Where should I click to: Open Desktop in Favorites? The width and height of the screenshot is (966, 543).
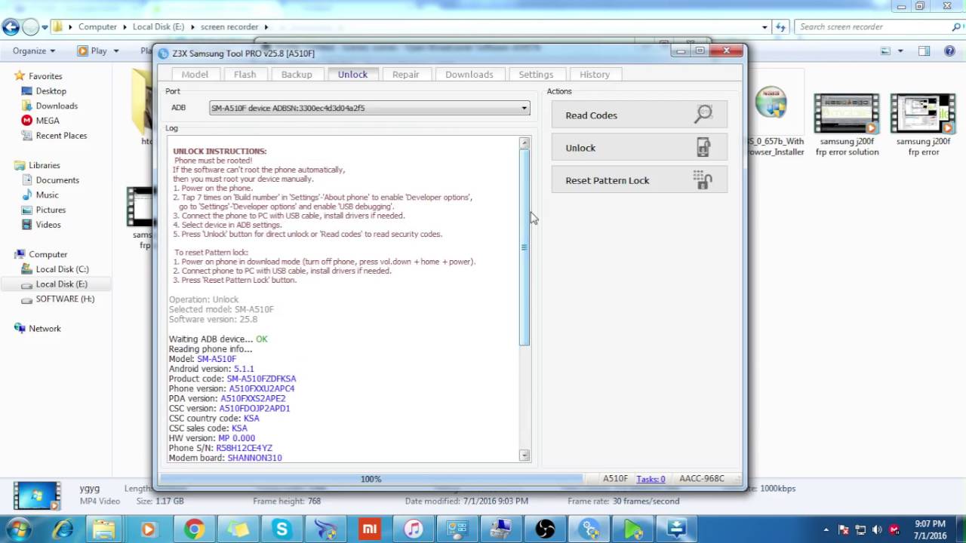[x=51, y=91]
